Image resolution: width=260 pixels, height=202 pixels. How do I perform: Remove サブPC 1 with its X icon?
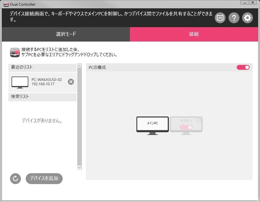click(x=199, y=120)
